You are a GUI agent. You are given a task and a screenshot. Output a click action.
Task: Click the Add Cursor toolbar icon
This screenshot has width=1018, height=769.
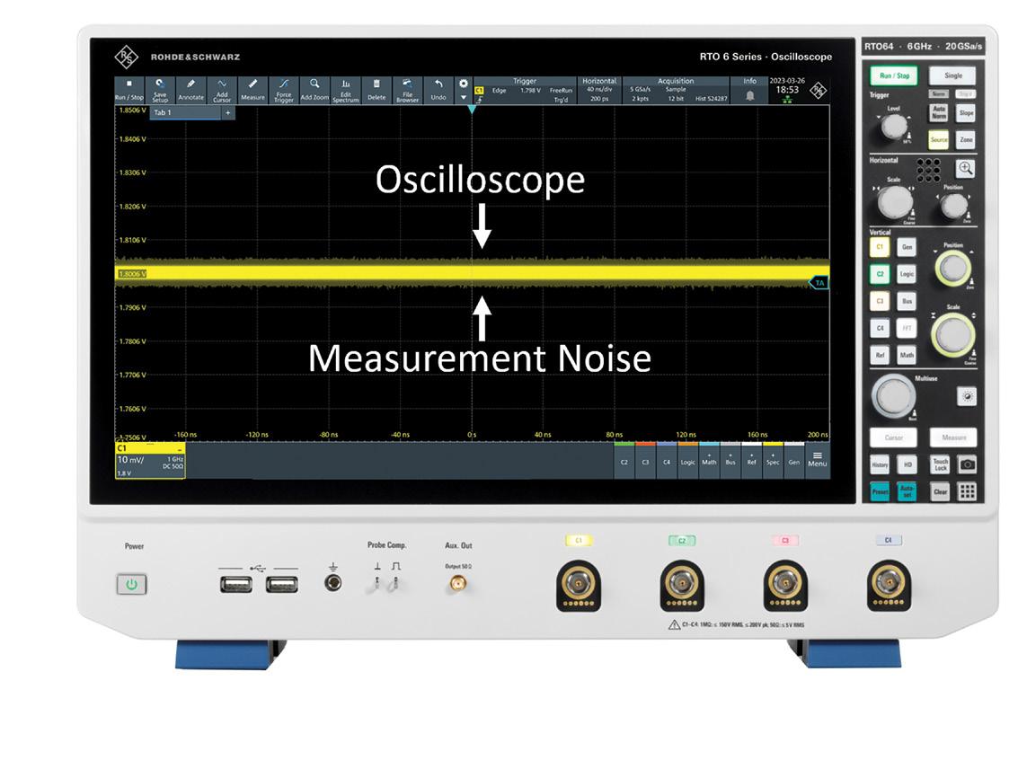(x=222, y=90)
